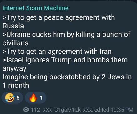137x114 pixels.
Task: Click the word Russia in the message
Action: tap(13, 26)
